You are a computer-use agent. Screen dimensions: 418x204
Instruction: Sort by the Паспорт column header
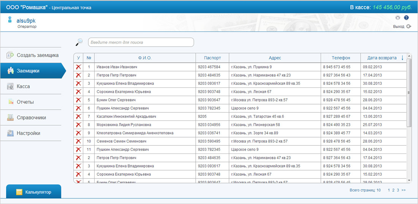tap(212, 58)
